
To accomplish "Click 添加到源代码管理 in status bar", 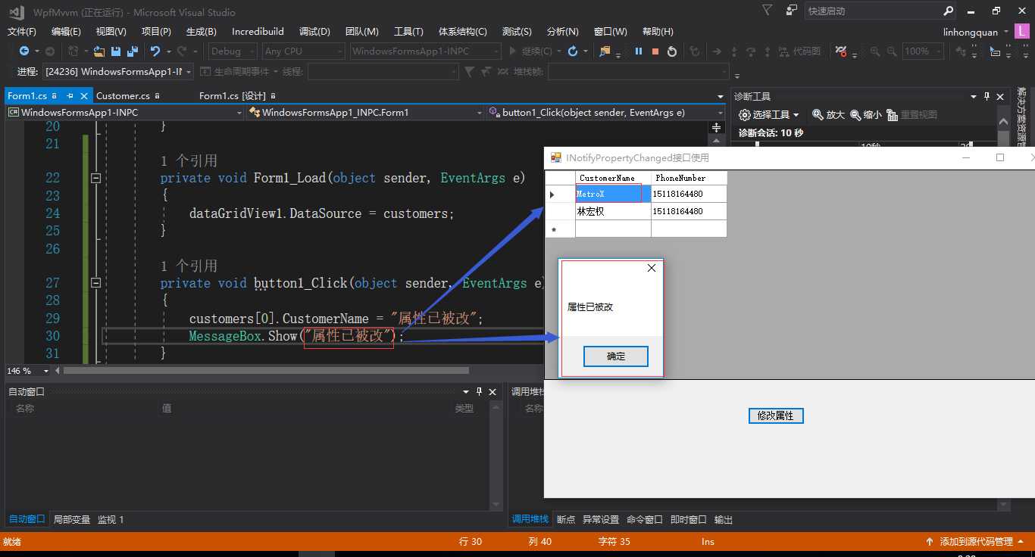I will tap(977, 541).
